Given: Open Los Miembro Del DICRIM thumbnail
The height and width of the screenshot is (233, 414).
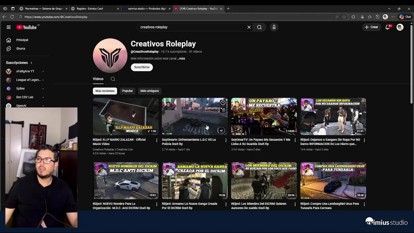Looking at the screenshot, I should click(x=264, y=181).
